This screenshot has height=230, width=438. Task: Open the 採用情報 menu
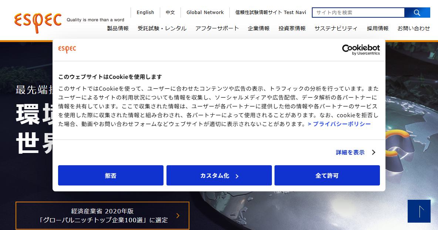pyautogui.click(x=378, y=28)
